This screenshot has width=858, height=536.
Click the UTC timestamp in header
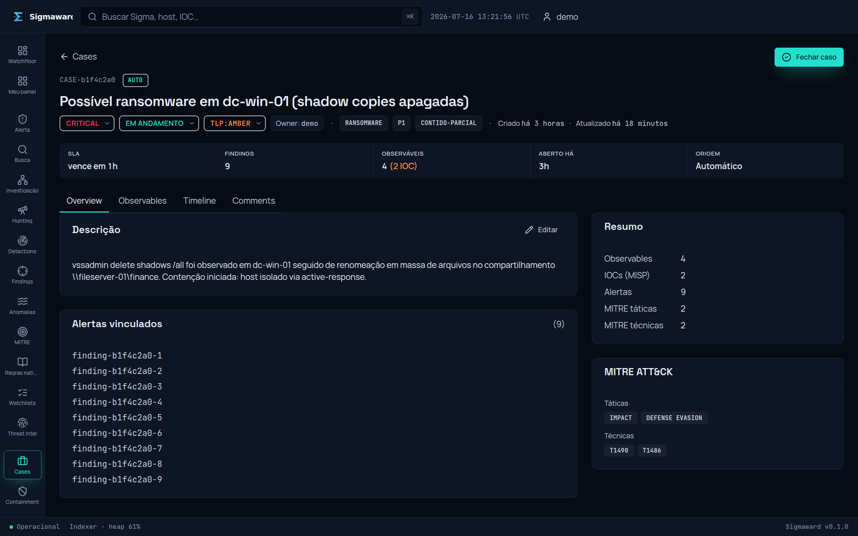tap(479, 17)
